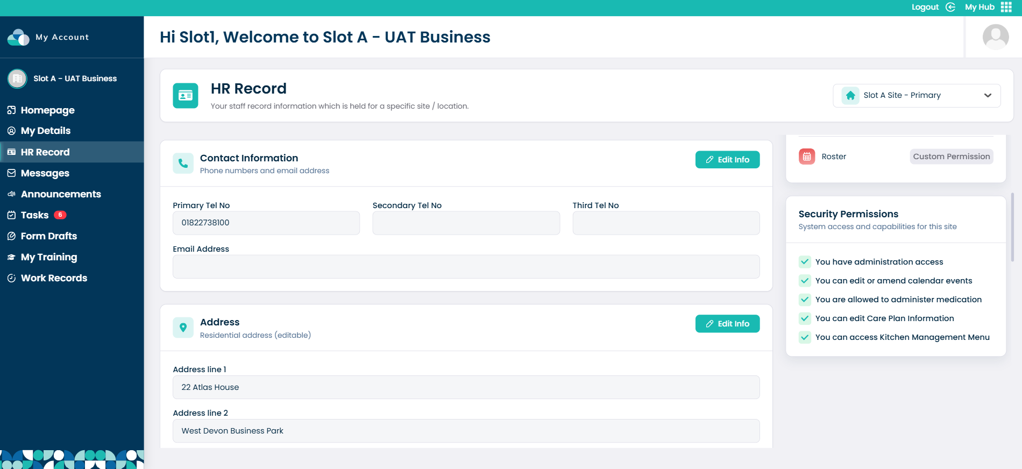Click Edit Info for Contact Information
1022x469 pixels.
point(727,160)
